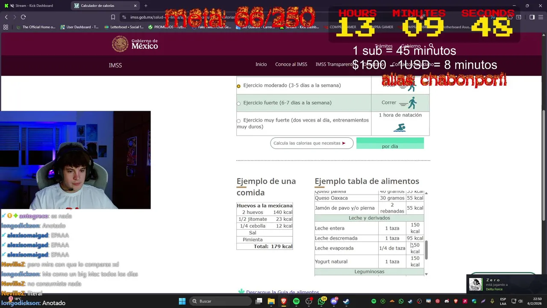The width and height of the screenshot is (547, 308).
Task: Open Conoce al IMSS menu item
Action: coord(291,64)
